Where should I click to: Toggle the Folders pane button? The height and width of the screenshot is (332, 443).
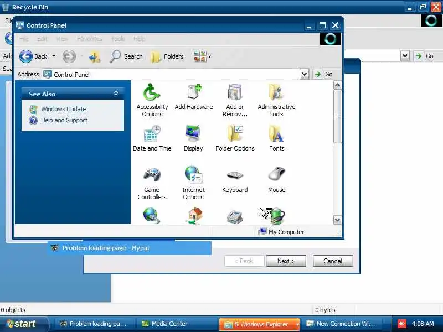[x=167, y=57]
